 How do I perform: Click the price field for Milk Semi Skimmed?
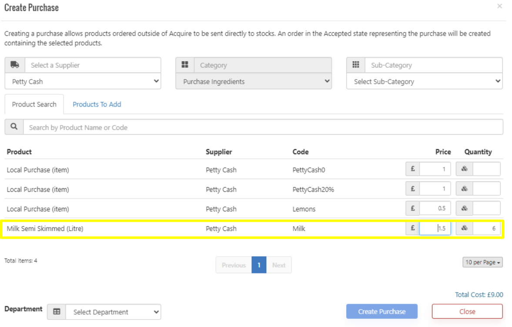pos(435,228)
